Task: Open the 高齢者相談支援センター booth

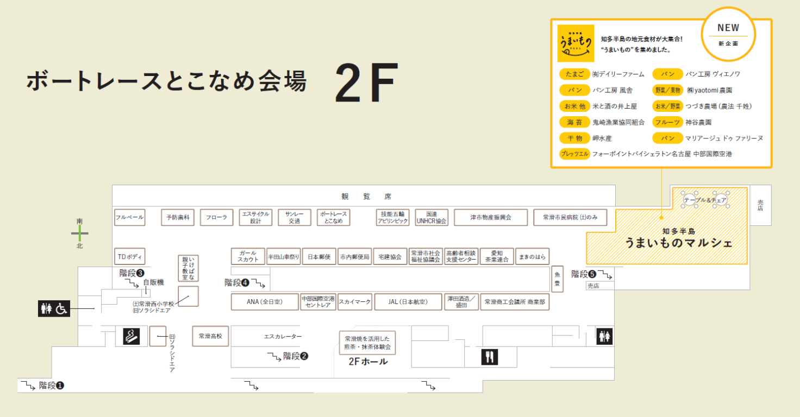Action: [x=461, y=256]
